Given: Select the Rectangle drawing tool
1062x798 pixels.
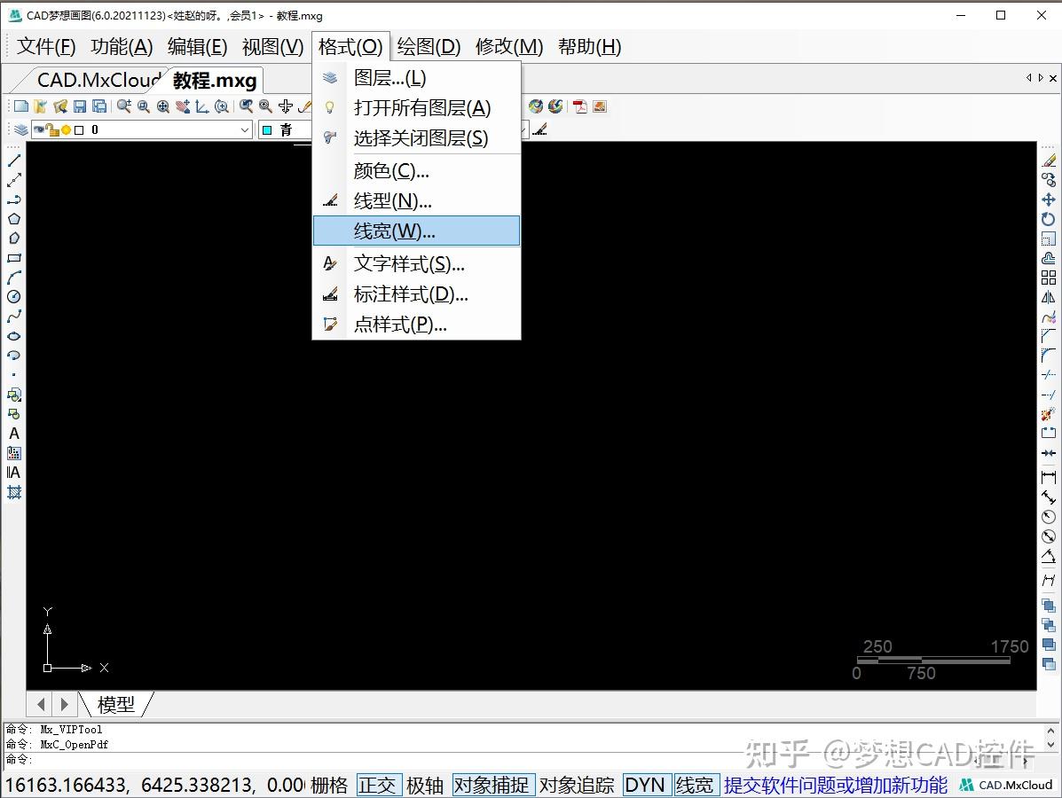Looking at the screenshot, I should click(x=13, y=258).
